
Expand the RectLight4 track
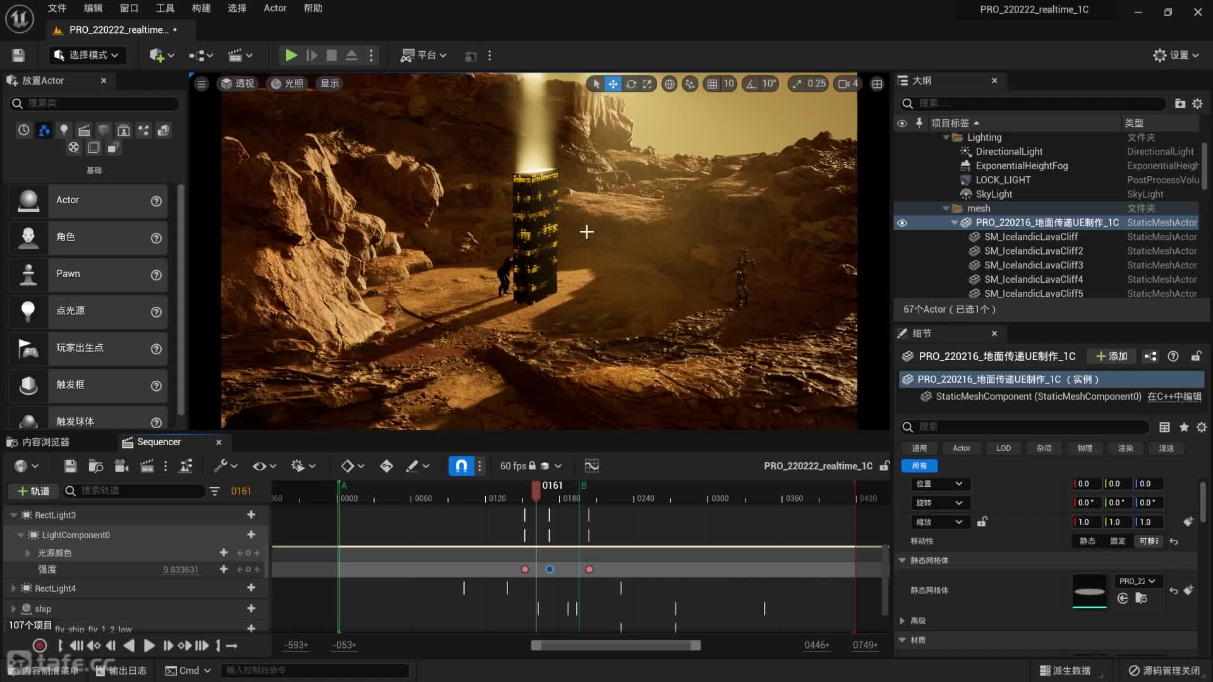(x=13, y=589)
